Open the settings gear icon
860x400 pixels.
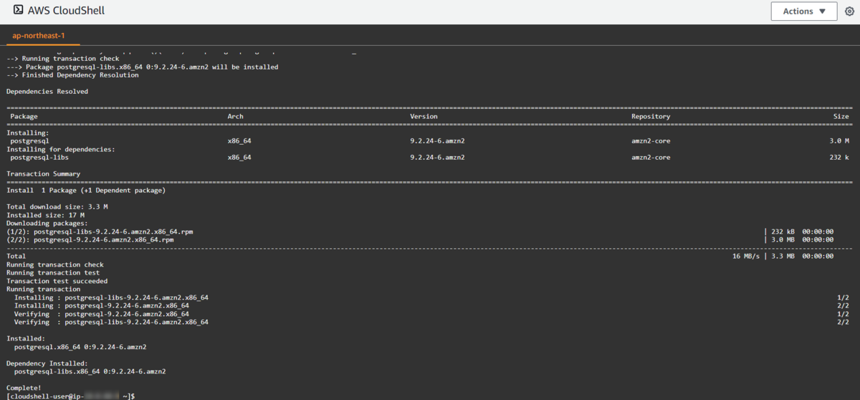pyautogui.click(x=850, y=11)
